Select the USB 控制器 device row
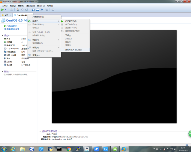 click(x=15, y=55)
